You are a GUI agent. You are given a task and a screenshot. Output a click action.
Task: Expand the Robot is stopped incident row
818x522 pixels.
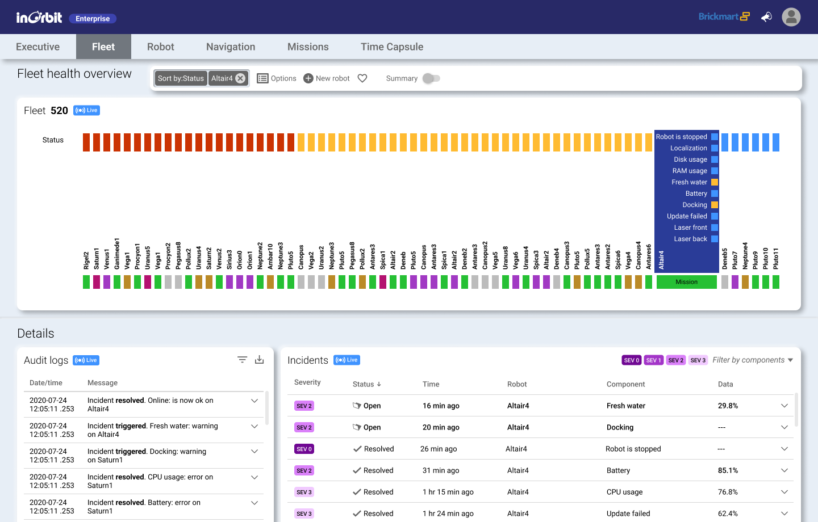[784, 449]
